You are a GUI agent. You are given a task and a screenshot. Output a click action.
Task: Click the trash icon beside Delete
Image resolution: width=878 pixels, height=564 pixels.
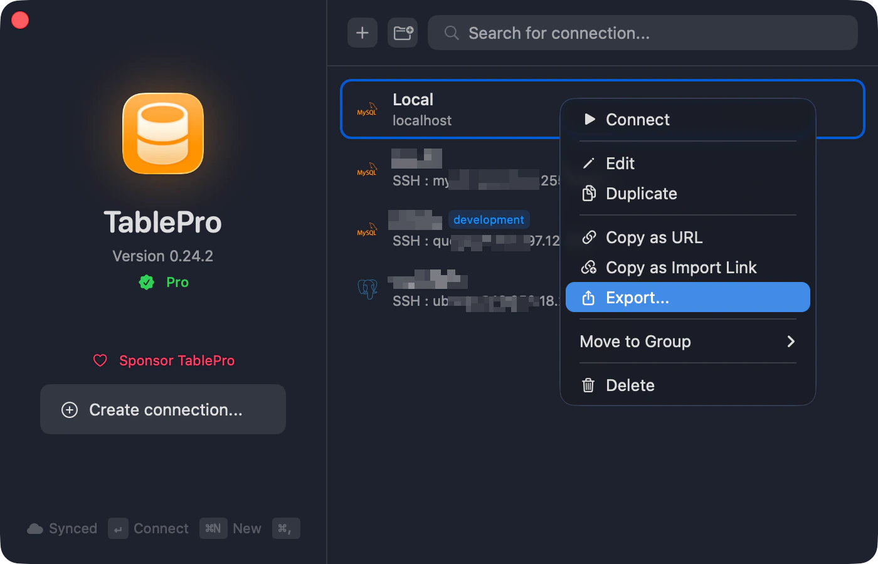[588, 385]
